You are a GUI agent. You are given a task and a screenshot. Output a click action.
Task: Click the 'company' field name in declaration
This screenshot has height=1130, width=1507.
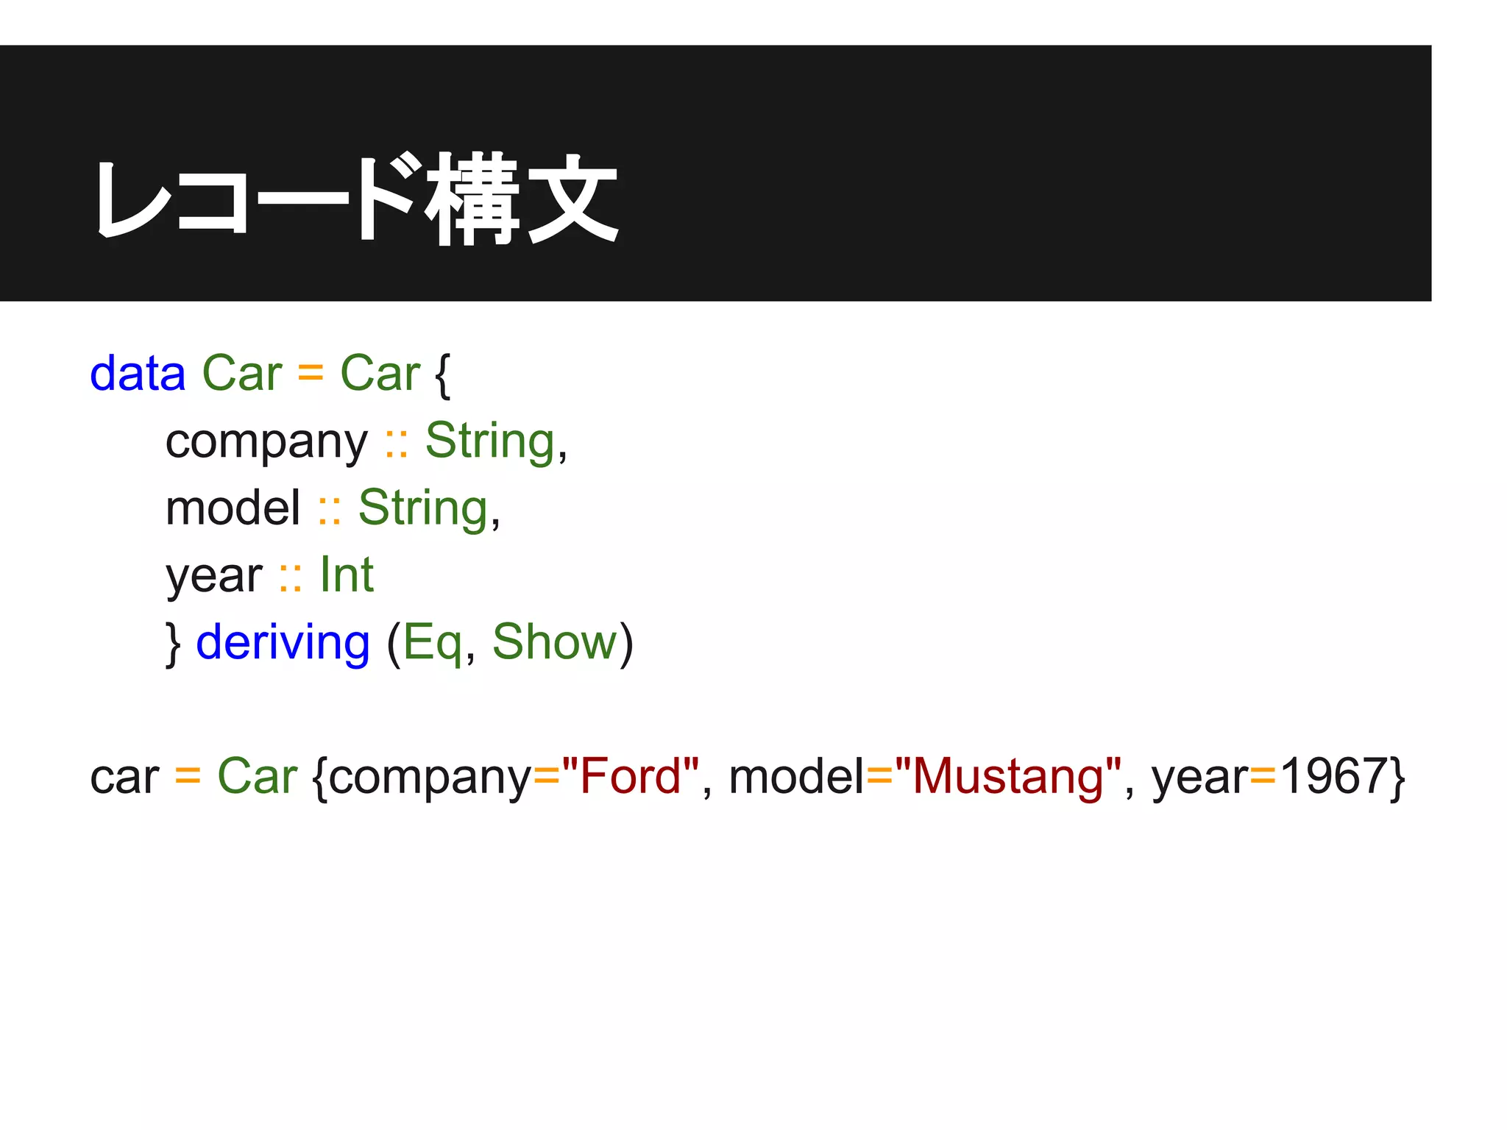pyautogui.click(x=266, y=442)
